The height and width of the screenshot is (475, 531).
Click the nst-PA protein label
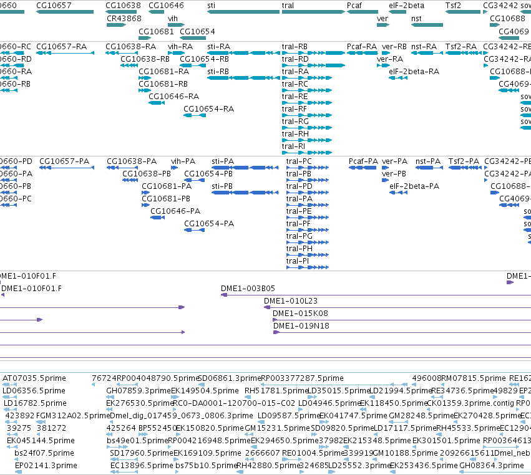pyautogui.click(x=428, y=161)
